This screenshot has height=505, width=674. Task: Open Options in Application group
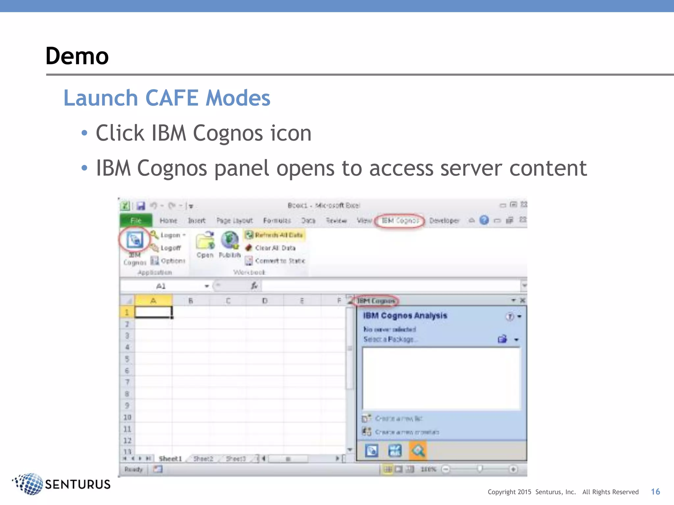[168, 261]
